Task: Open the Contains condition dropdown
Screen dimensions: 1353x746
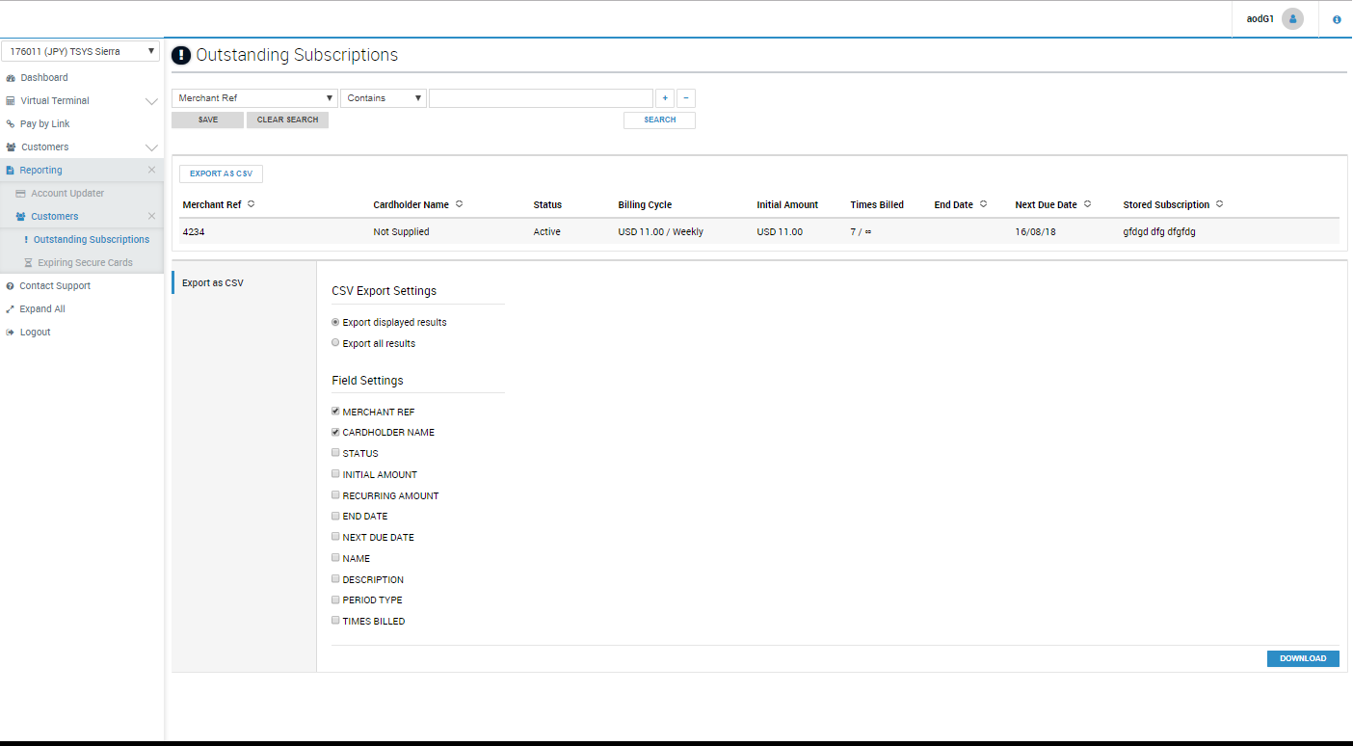Action: [x=384, y=98]
